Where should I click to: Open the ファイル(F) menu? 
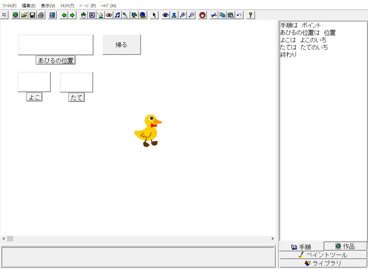coord(10,6)
